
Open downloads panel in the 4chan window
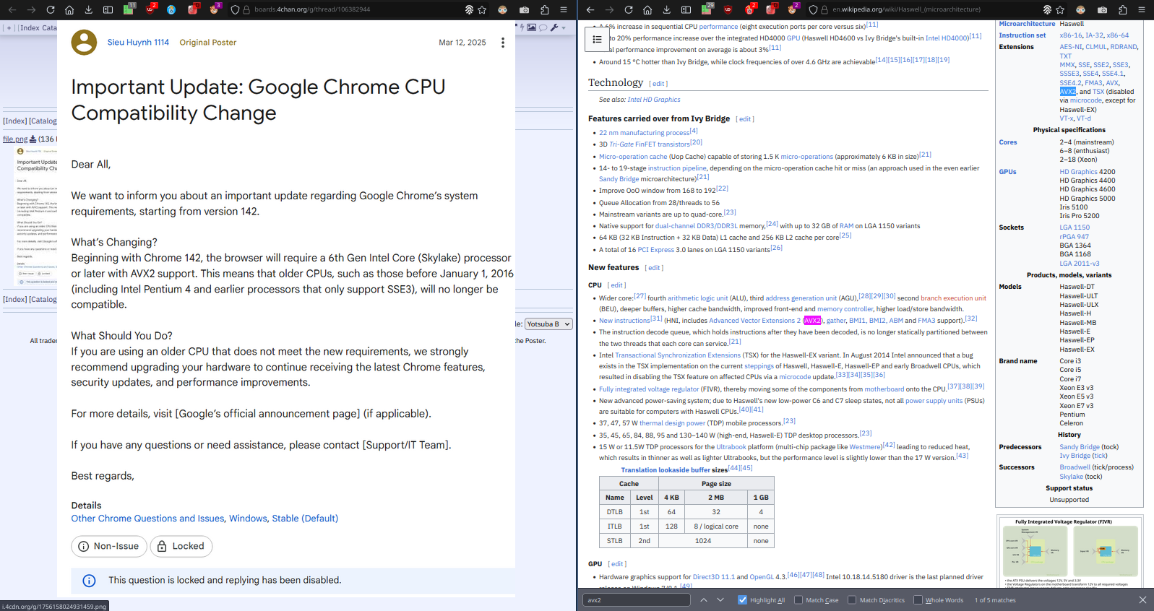tap(88, 9)
